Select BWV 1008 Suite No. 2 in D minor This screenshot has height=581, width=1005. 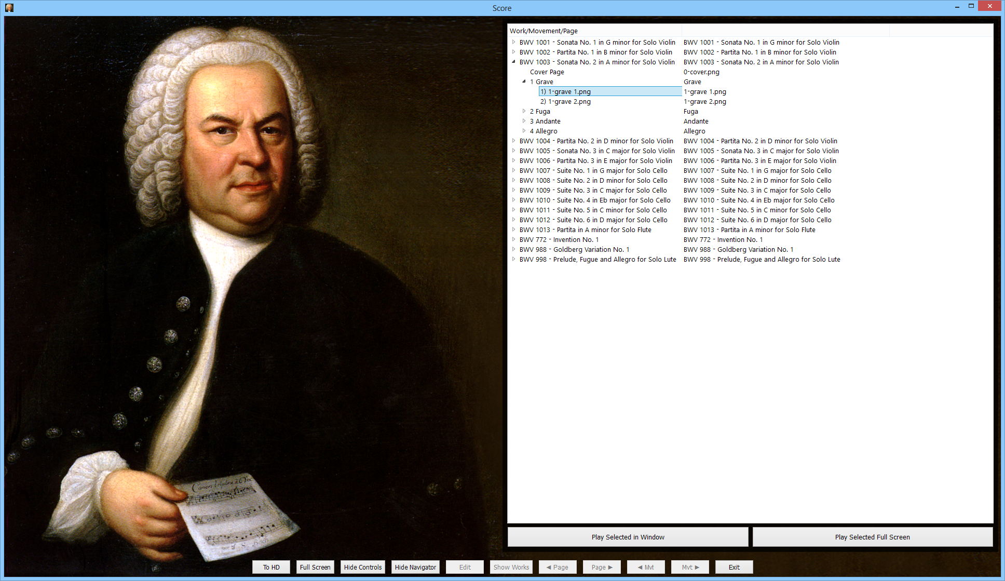click(593, 180)
